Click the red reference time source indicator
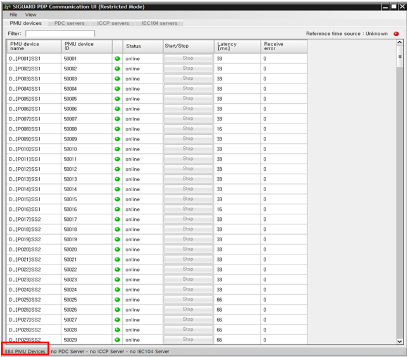 pos(396,34)
